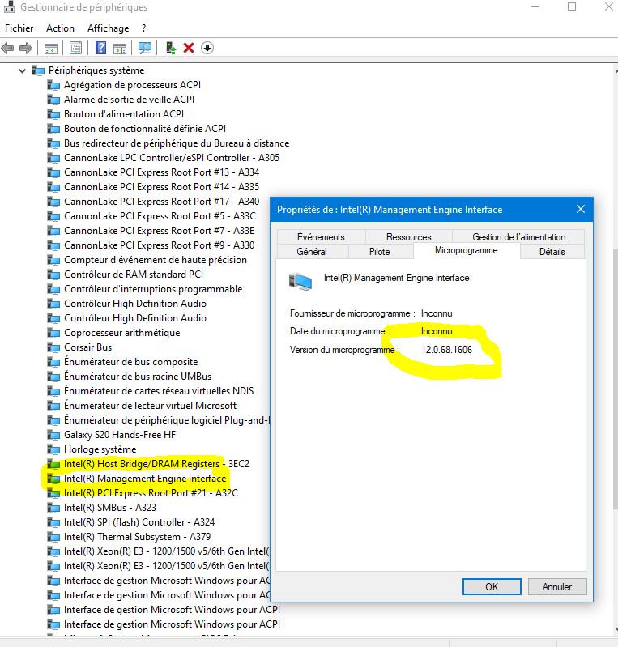Click the icon beside Horloge système
The height and width of the screenshot is (647, 618).
53,449
